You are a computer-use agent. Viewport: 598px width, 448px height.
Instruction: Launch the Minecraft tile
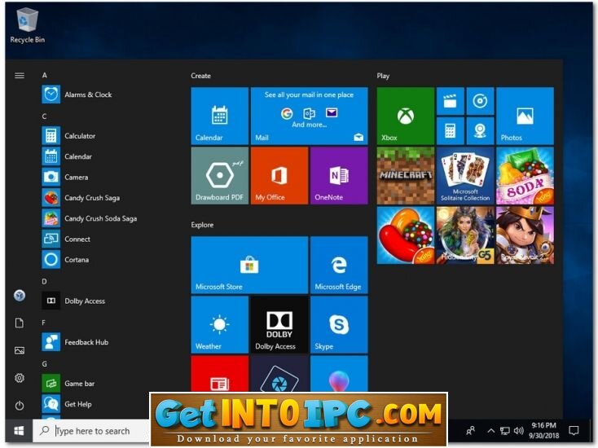coord(406,175)
